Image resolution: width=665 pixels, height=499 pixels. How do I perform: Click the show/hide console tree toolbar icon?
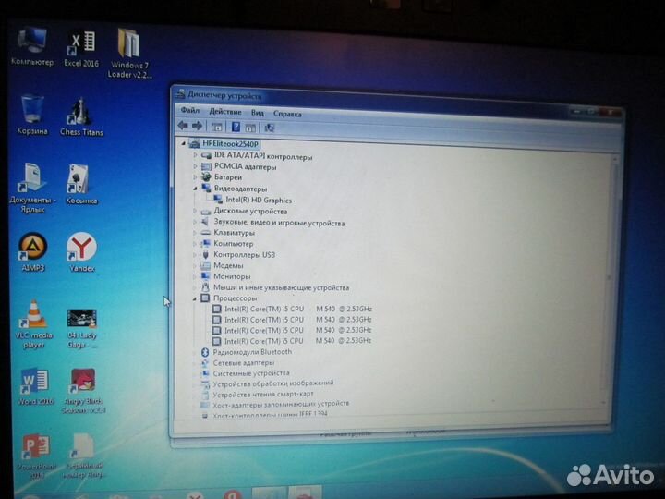point(217,127)
